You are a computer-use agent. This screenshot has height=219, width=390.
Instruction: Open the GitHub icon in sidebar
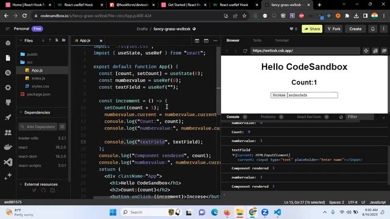coord(8,102)
